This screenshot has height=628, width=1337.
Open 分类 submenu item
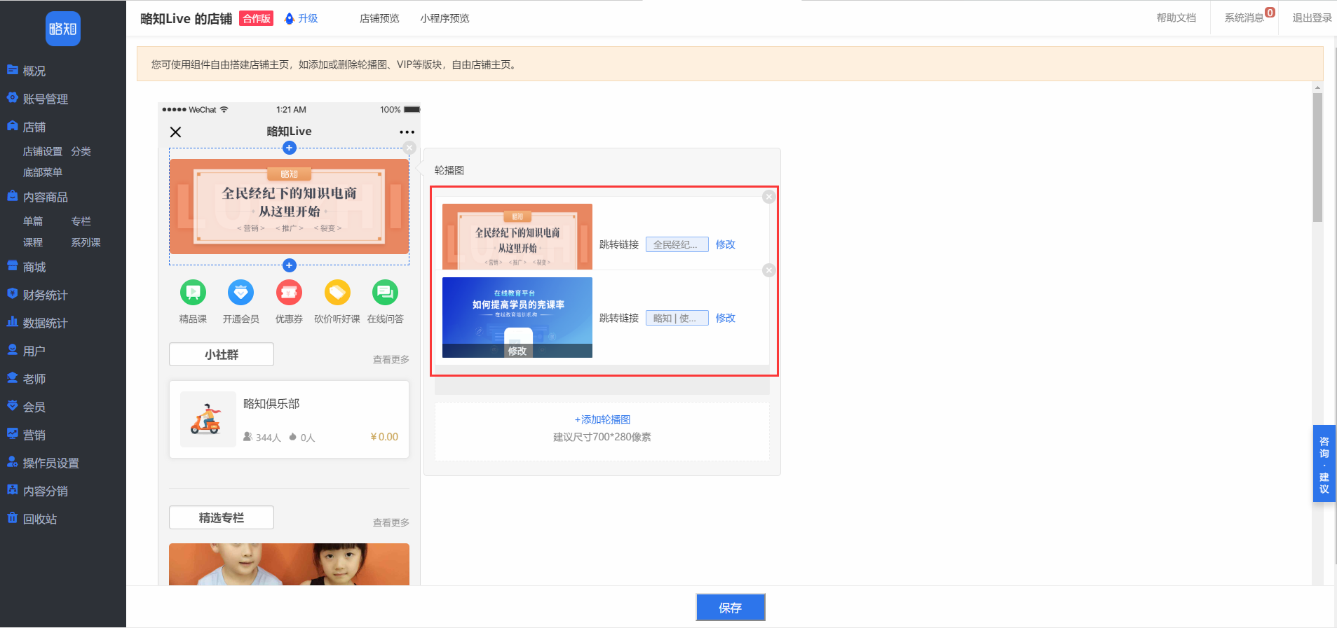tap(81, 151)
